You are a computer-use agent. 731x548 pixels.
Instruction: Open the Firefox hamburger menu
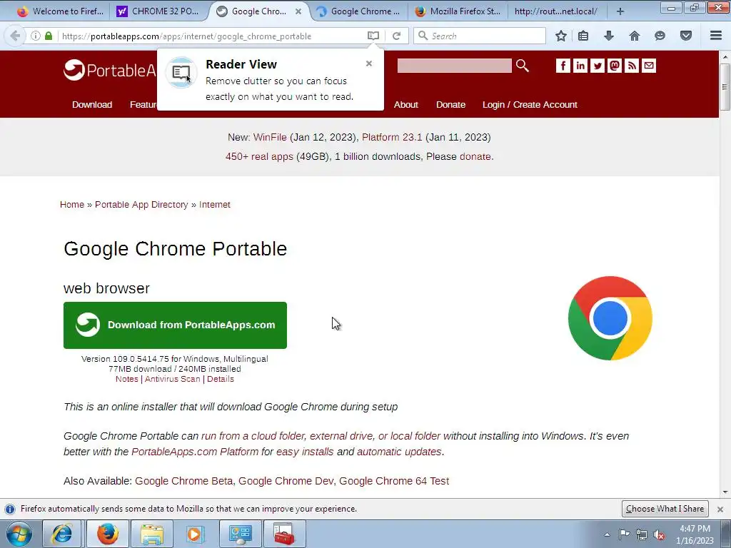(x=716, y=36)
